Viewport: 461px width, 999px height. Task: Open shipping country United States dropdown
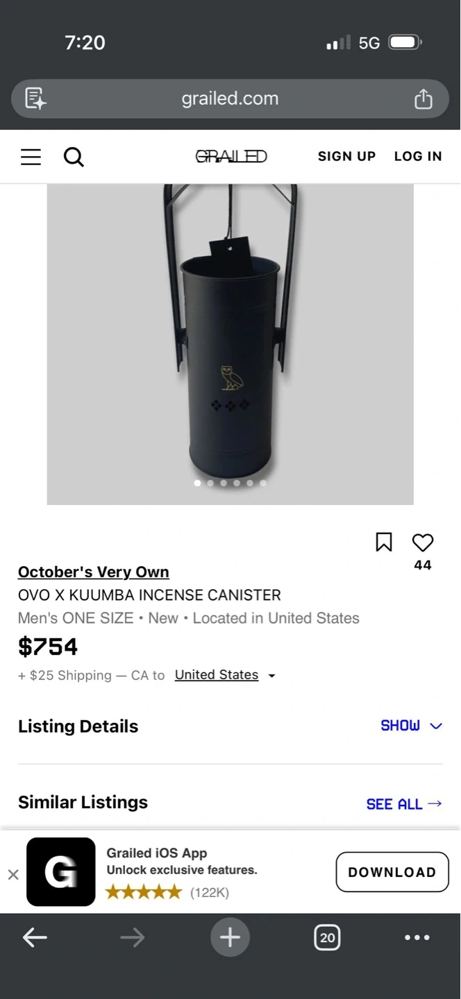(x=225, y=675)
